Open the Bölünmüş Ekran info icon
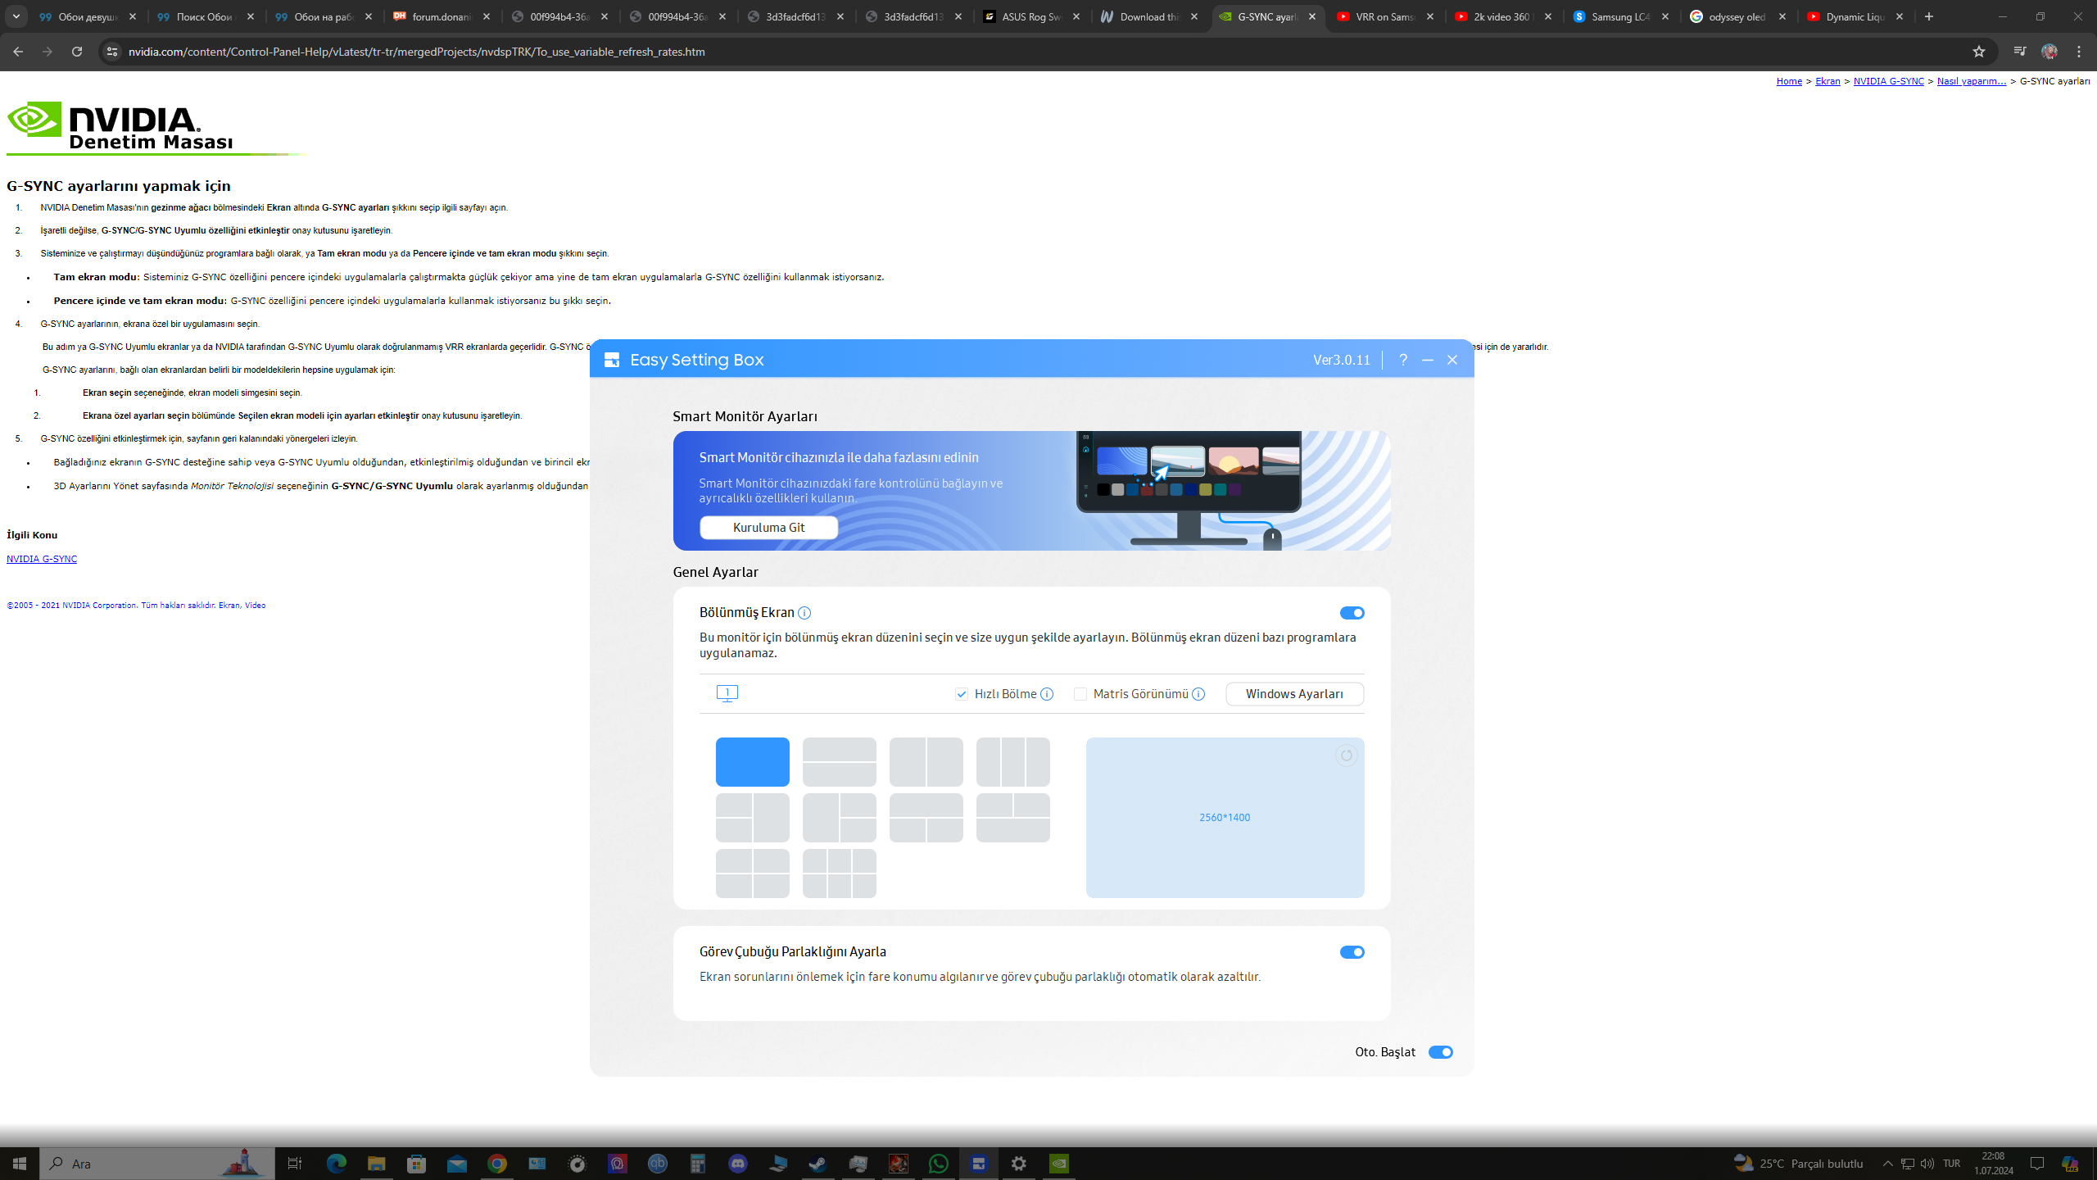 [804, 613]
